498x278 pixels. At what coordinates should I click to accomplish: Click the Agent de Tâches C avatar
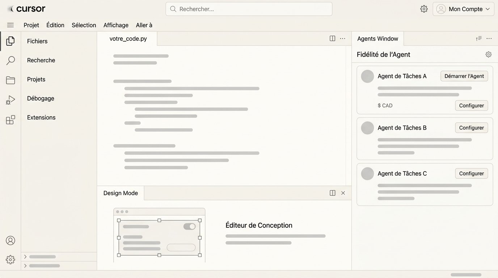pos(367,174)
